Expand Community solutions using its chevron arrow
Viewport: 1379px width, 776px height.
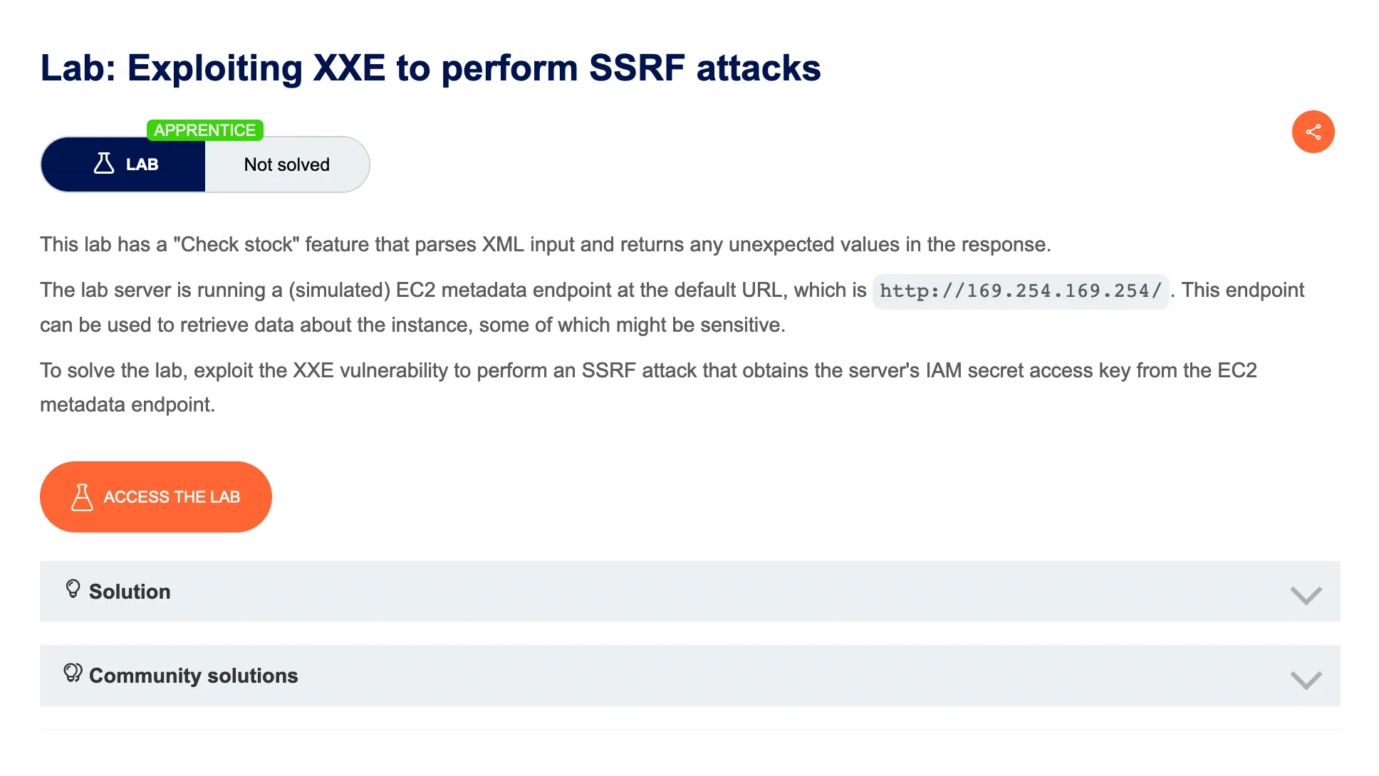click(x=1306, y=679)
